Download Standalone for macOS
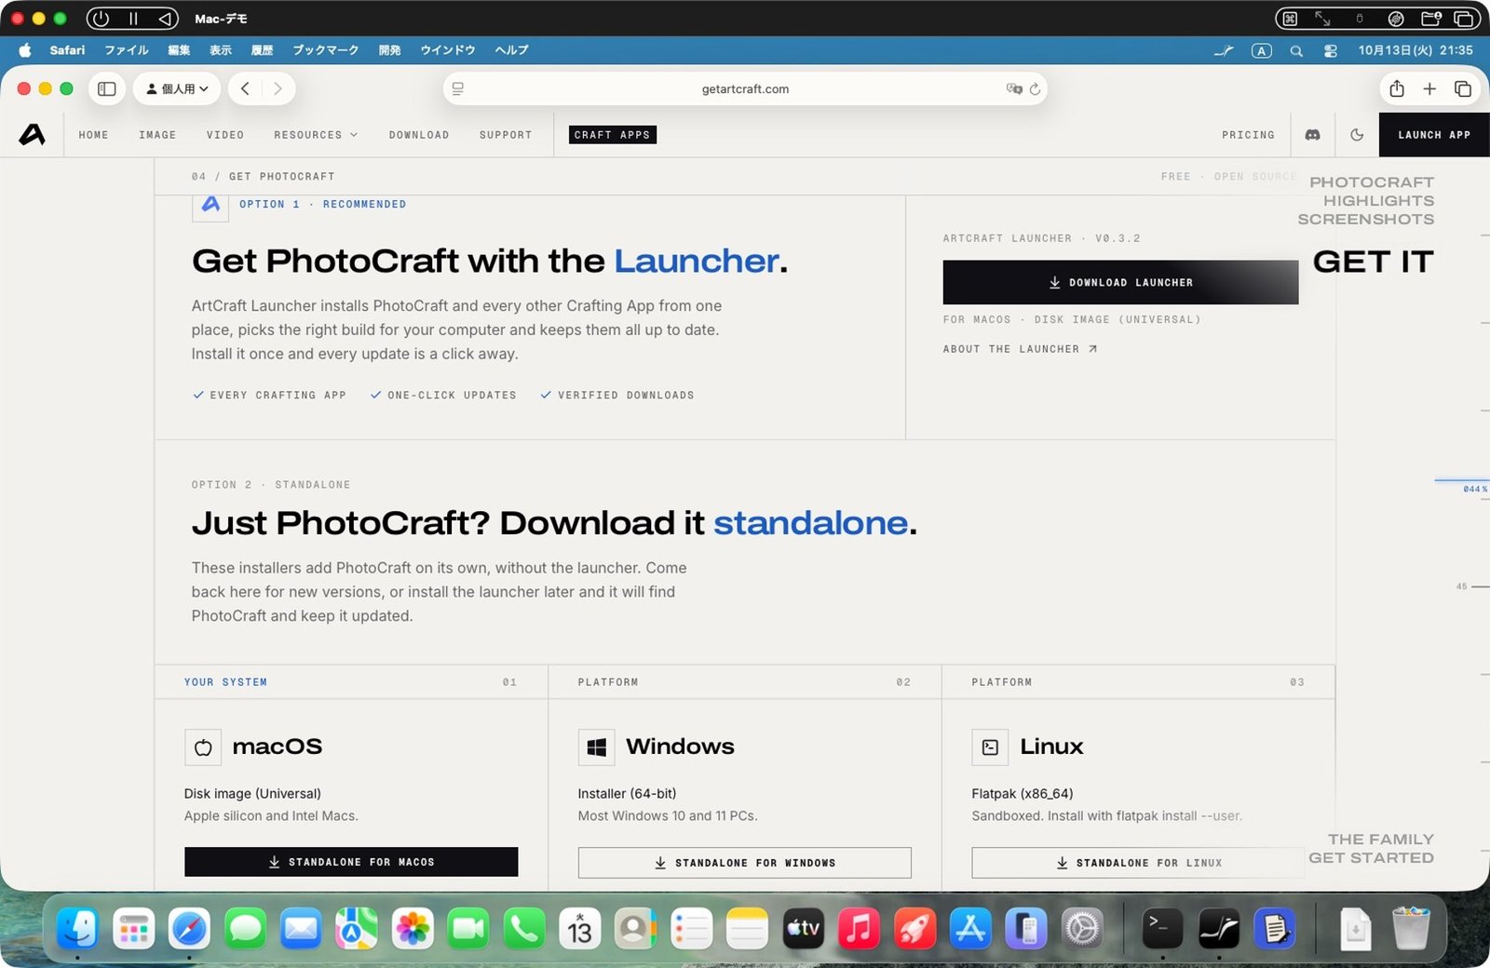 point(351,862)
